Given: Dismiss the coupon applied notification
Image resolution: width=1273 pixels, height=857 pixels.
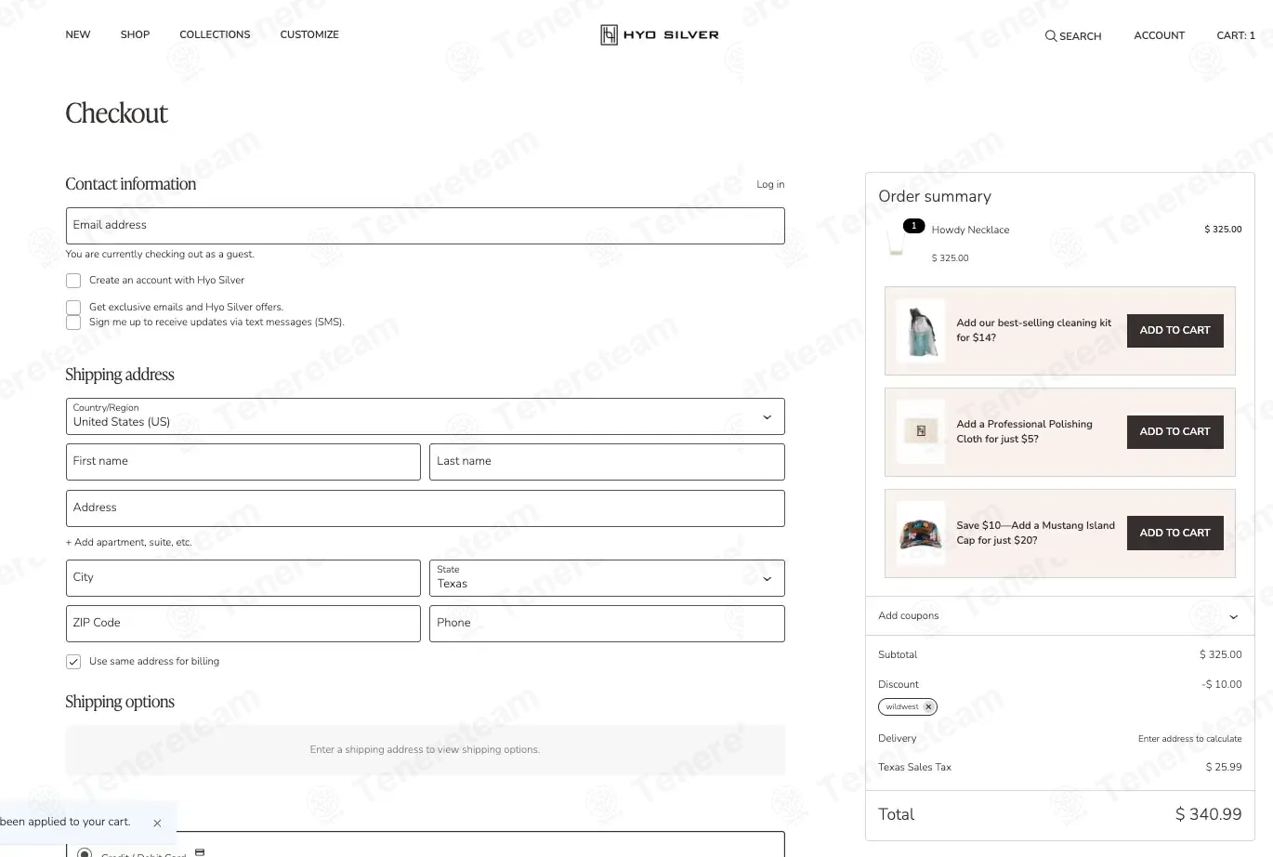Looking at the screenshot, I should tap(157, 824).
